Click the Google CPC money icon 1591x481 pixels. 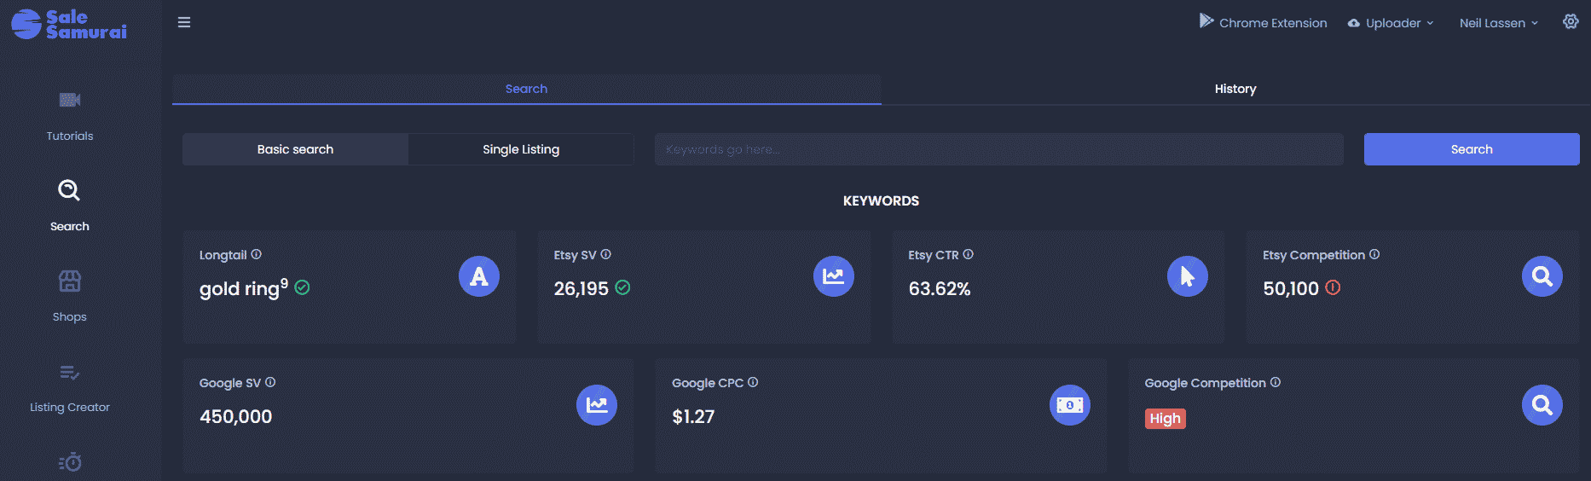click(1070, 405)
